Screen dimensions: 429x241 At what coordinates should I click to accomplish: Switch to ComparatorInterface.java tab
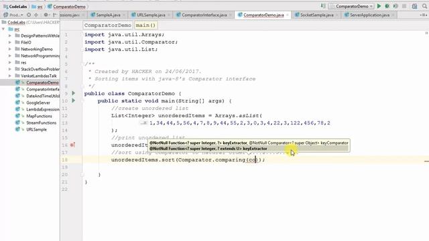(204, 15)
